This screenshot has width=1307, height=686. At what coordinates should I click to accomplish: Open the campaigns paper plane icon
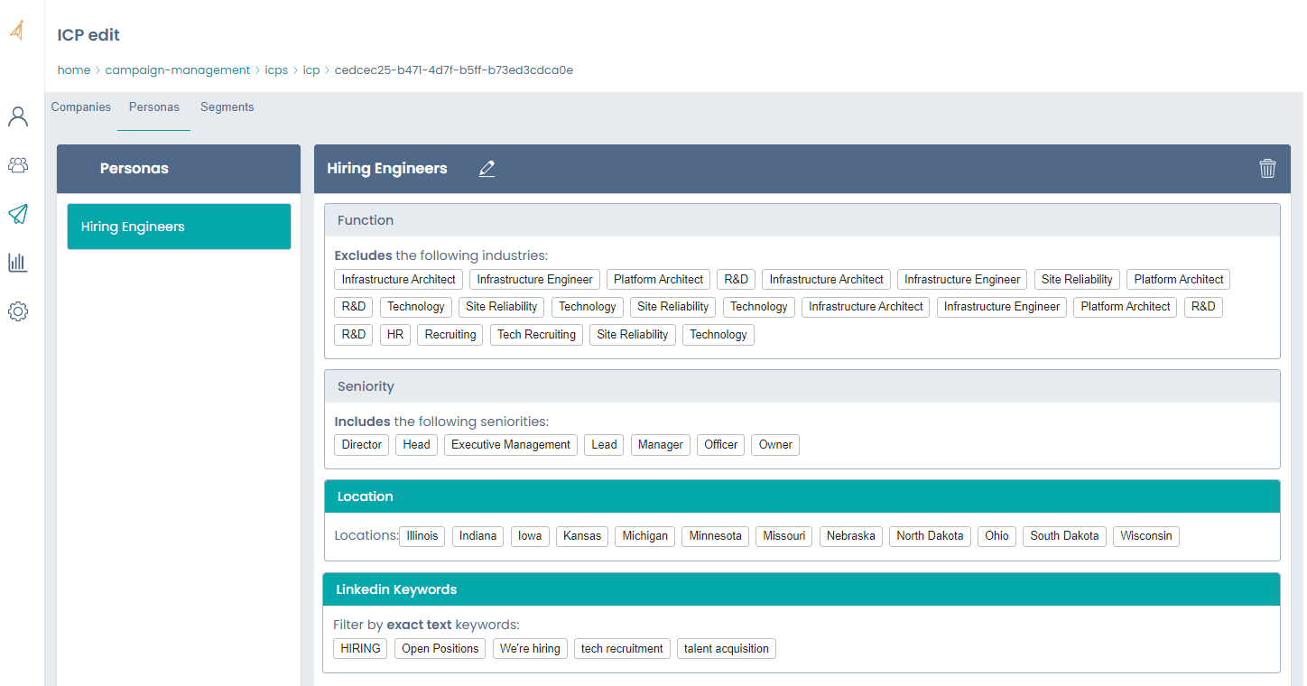(18, 214)
